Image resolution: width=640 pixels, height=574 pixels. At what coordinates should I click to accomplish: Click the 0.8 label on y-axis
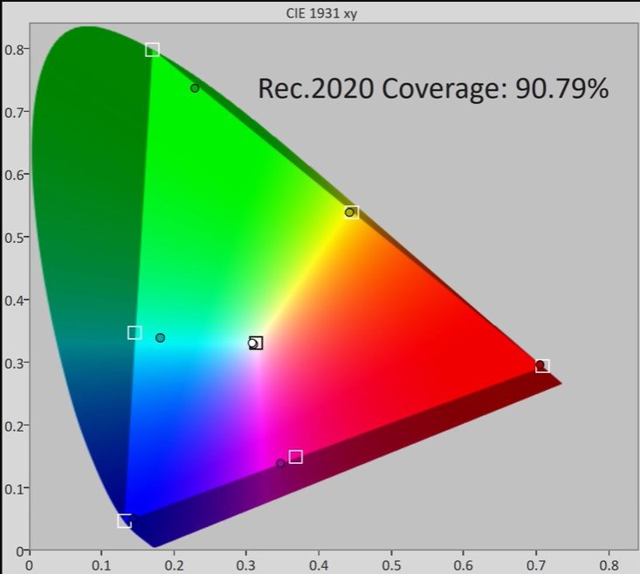point(12,49)
